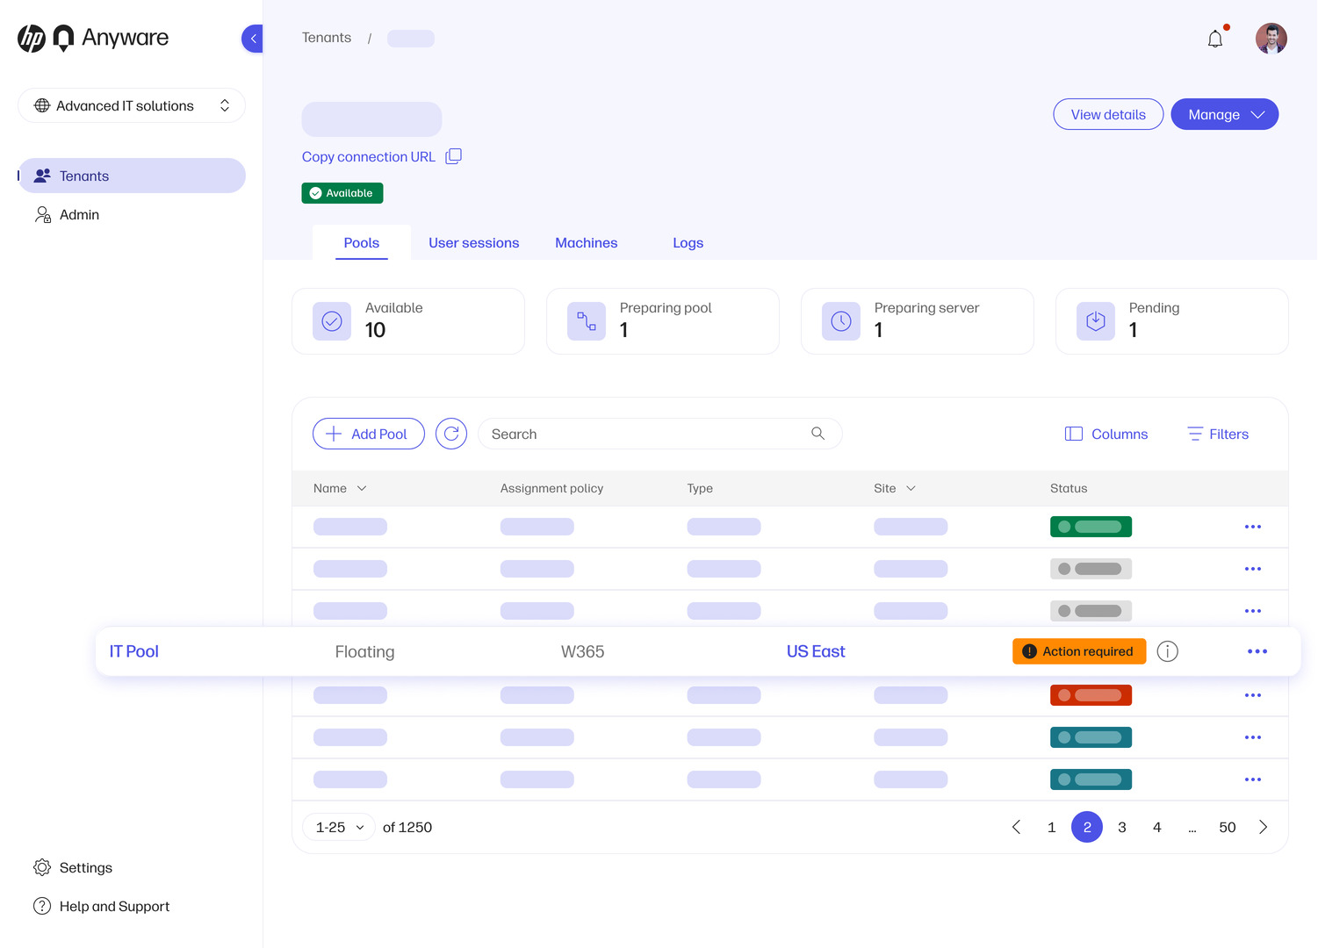Image resolution: width=1318 pixels, height=948 pixels.
Task: Click the View details button
Action: click(x=1108, y=114)
